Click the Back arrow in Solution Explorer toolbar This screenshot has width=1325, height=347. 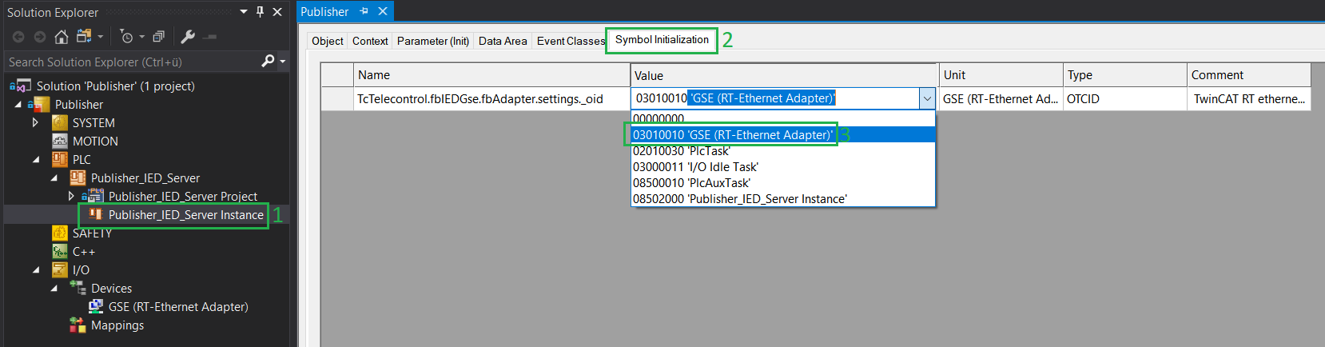pos(18,37)
